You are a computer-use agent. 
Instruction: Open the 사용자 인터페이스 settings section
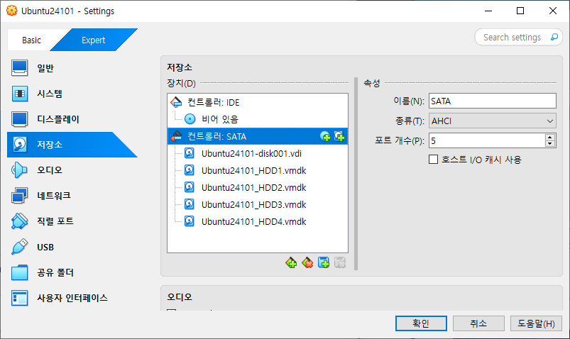coord(72,298)
